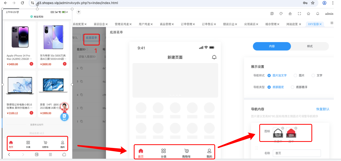Open the 订单管理 tab
The image size is (341, 161).
tap(186, 24)
